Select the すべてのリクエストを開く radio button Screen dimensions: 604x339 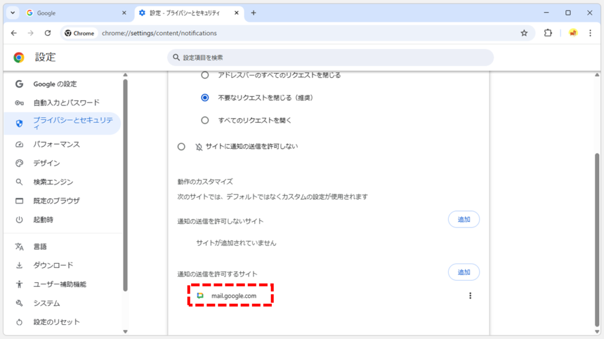point(205,120)
